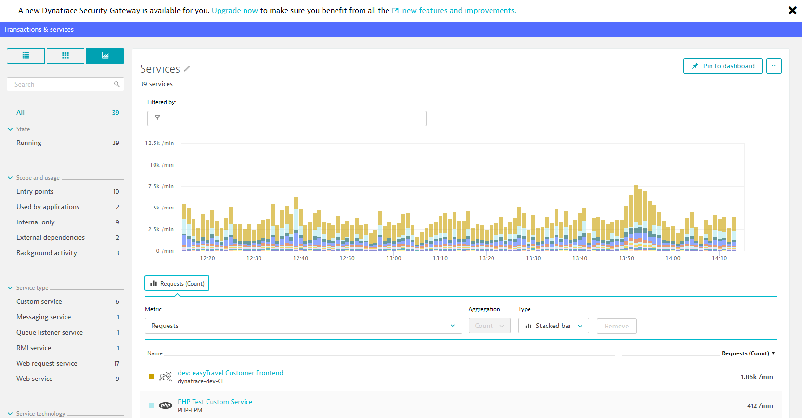Dismiss the upgrade notification banner
Screen dimensions: 802x418
(792, 11)
